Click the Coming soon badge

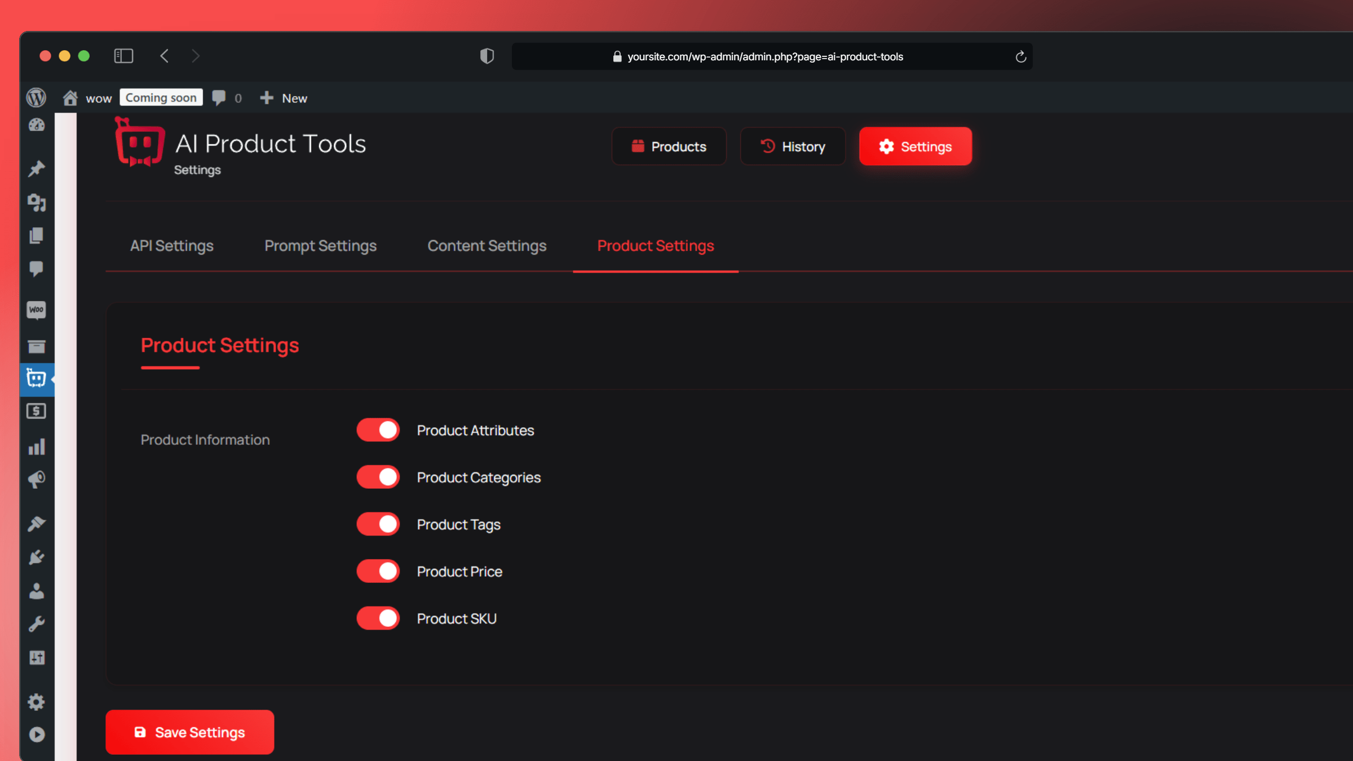[161, 98]
